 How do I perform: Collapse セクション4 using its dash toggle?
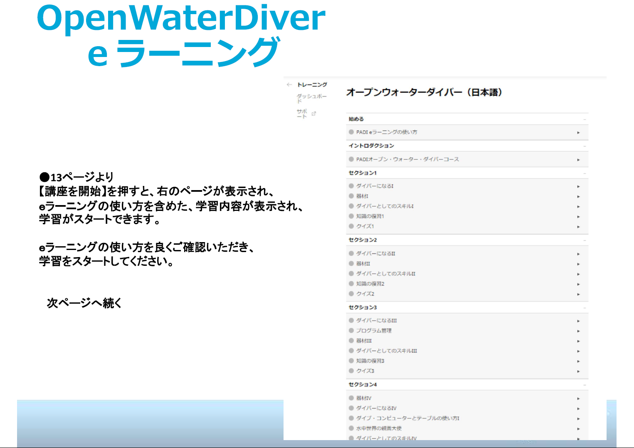pyautogui.click(x=585, y=385)
